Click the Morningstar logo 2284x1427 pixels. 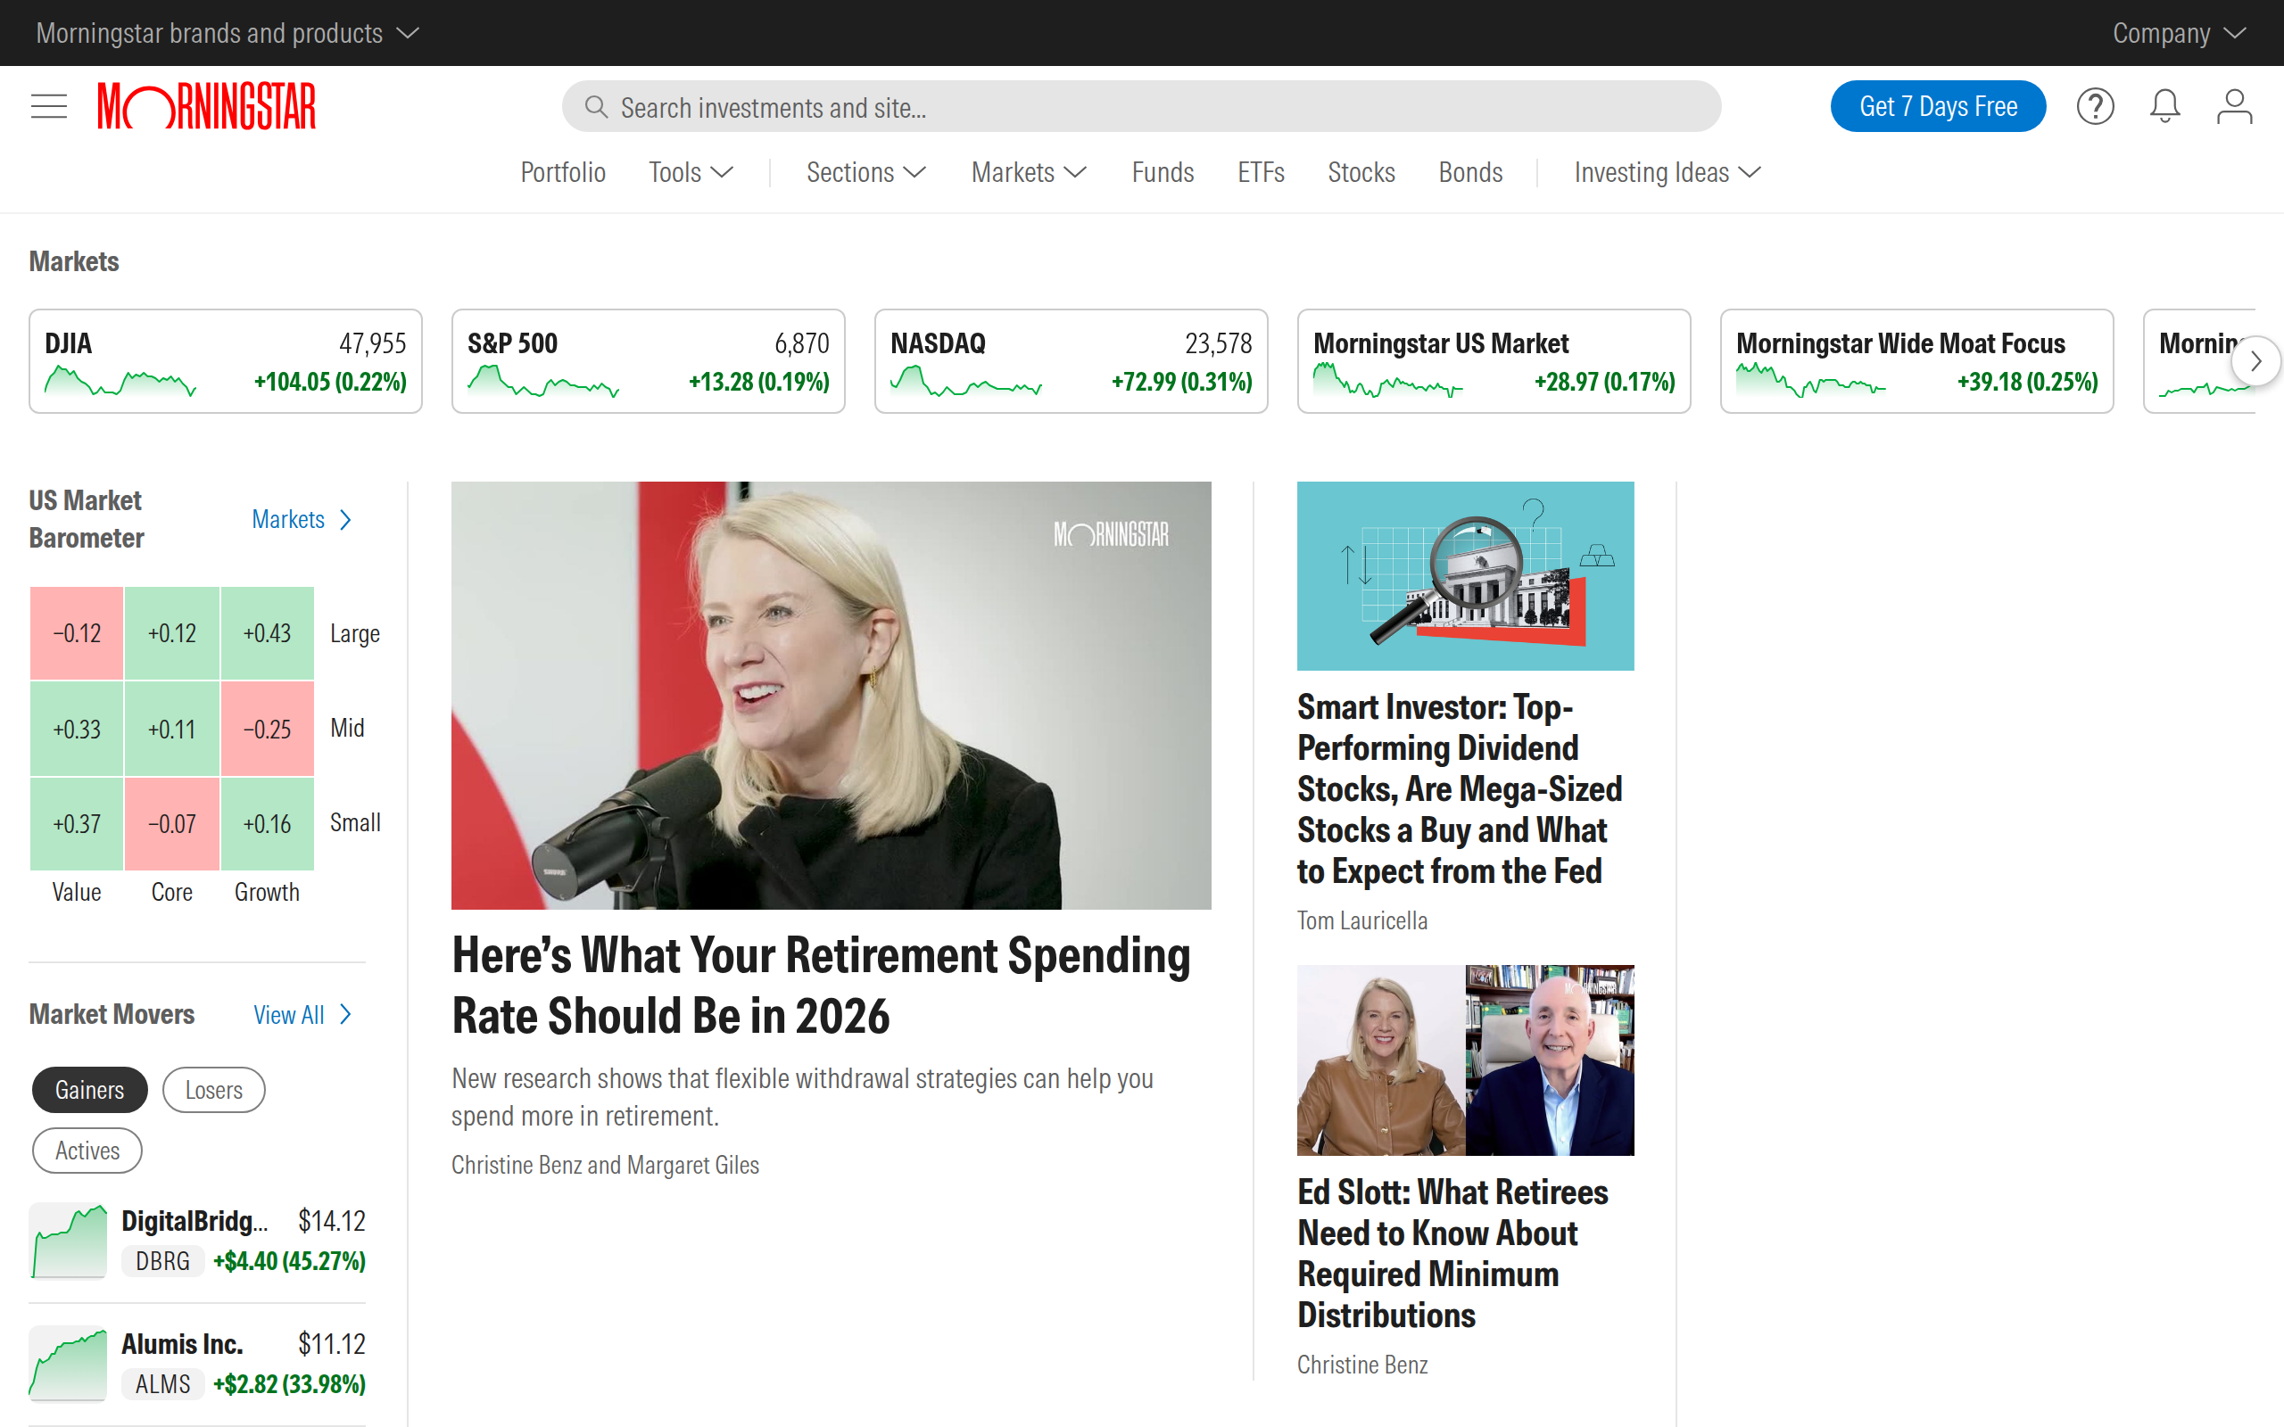(x=207, y=106)
